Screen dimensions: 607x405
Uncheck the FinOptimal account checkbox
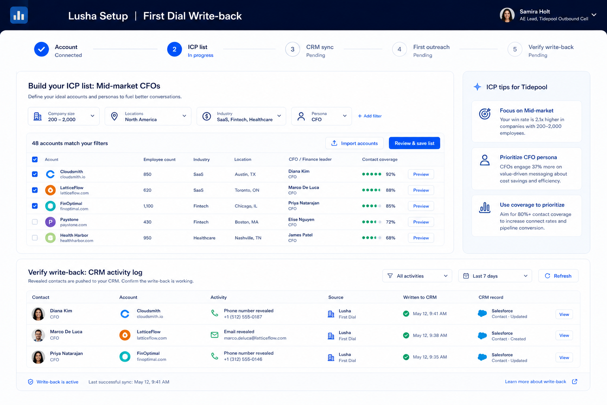click(x=35, y=206)
